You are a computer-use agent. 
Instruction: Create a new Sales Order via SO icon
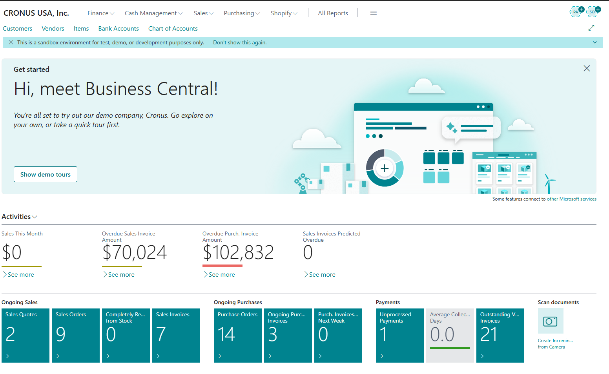(593, 12)
